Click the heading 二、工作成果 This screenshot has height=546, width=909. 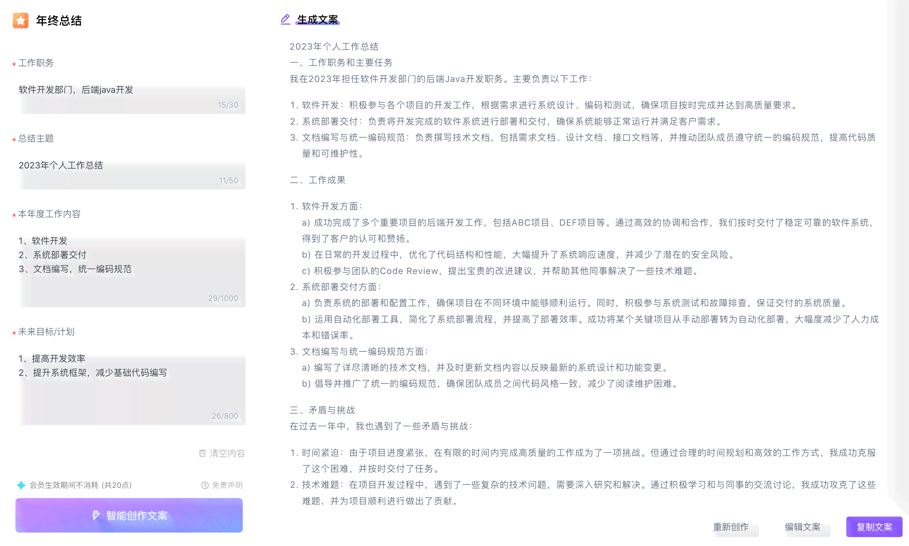[x=318, y=180]
